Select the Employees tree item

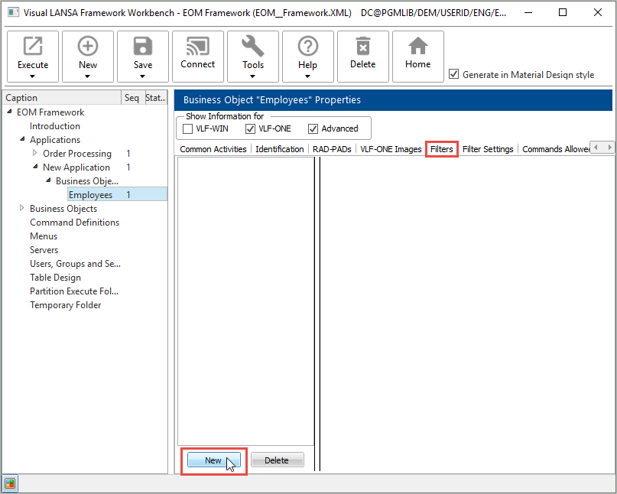[90, 195]
